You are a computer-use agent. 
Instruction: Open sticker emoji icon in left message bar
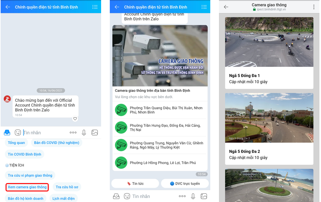(x=18, y=133)
